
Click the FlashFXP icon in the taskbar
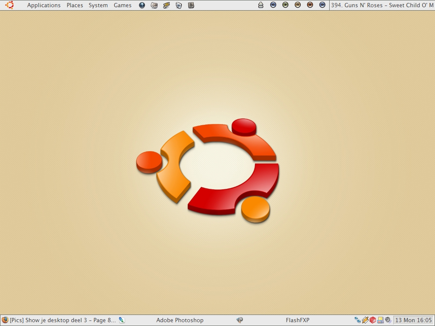point(240,320)
